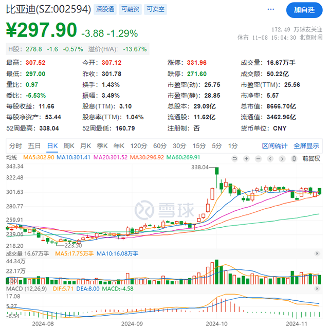Toggle the candlestick style icon
Screen dimensions: 329x328
294,159
